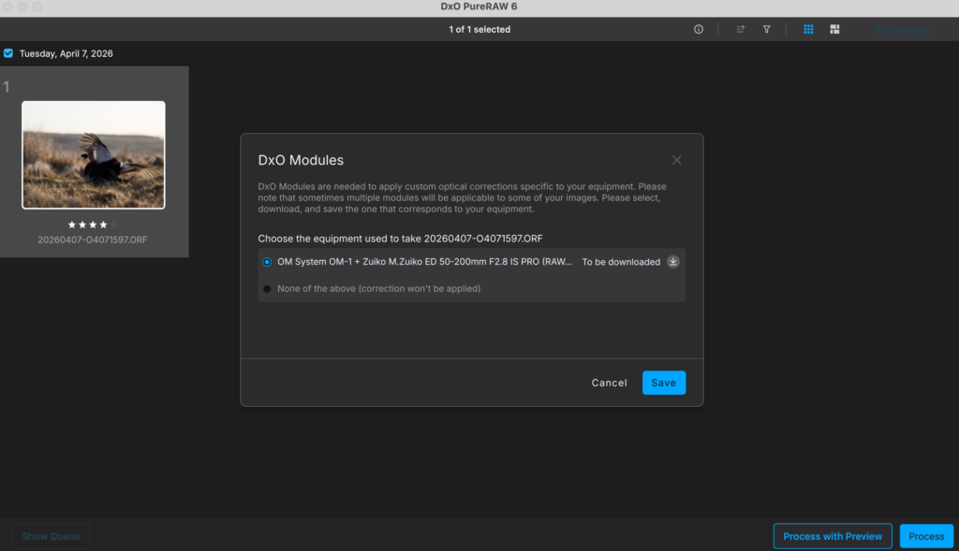Switch to small grid thumbnail view
959x551 pixels.
(x=808, y=29)
